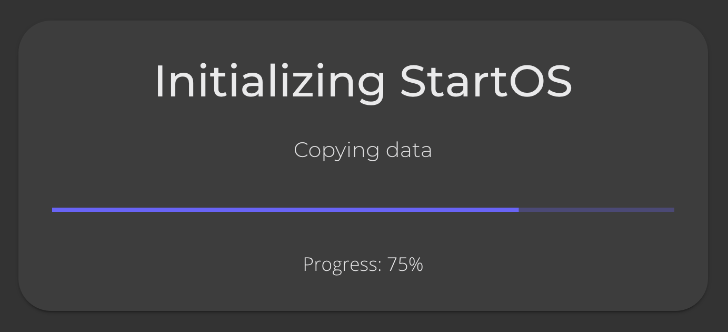Click the word "data" in the status
Screen dimensions: 728x332
[x=409, y=150]
